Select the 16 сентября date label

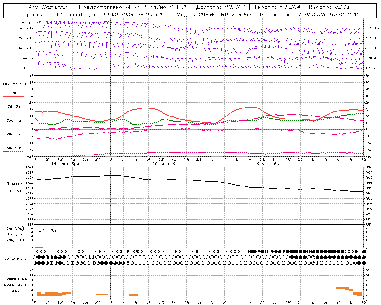(x=268, y=164)
